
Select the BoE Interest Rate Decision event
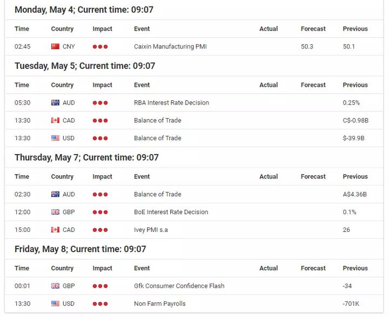point(171,212)
